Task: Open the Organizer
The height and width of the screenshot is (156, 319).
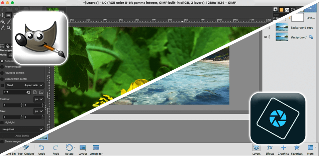Action: point(96,150)
